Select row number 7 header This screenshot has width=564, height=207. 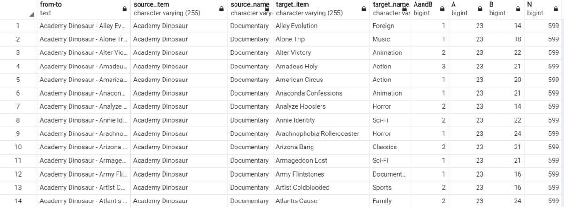[18, 107]
